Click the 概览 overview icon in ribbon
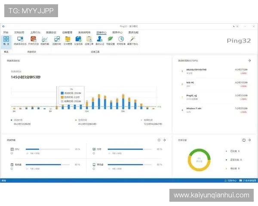This screenshot has width=258, height=206. [x=6, y=40]
